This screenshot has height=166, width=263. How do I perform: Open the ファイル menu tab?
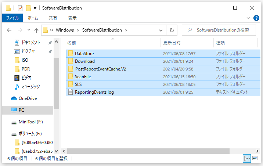point(12,18)
